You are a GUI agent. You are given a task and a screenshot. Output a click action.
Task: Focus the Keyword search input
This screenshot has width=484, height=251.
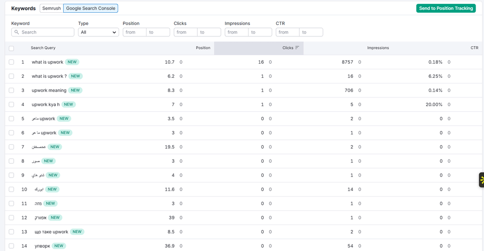pyautogui.click(x=43, y=32)
